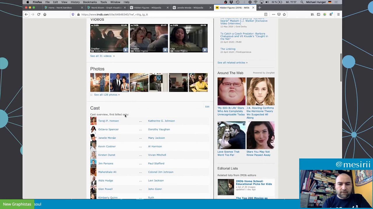
Task: Close the Neo4j Bloom tab
Action: click(x=125, y=8)
